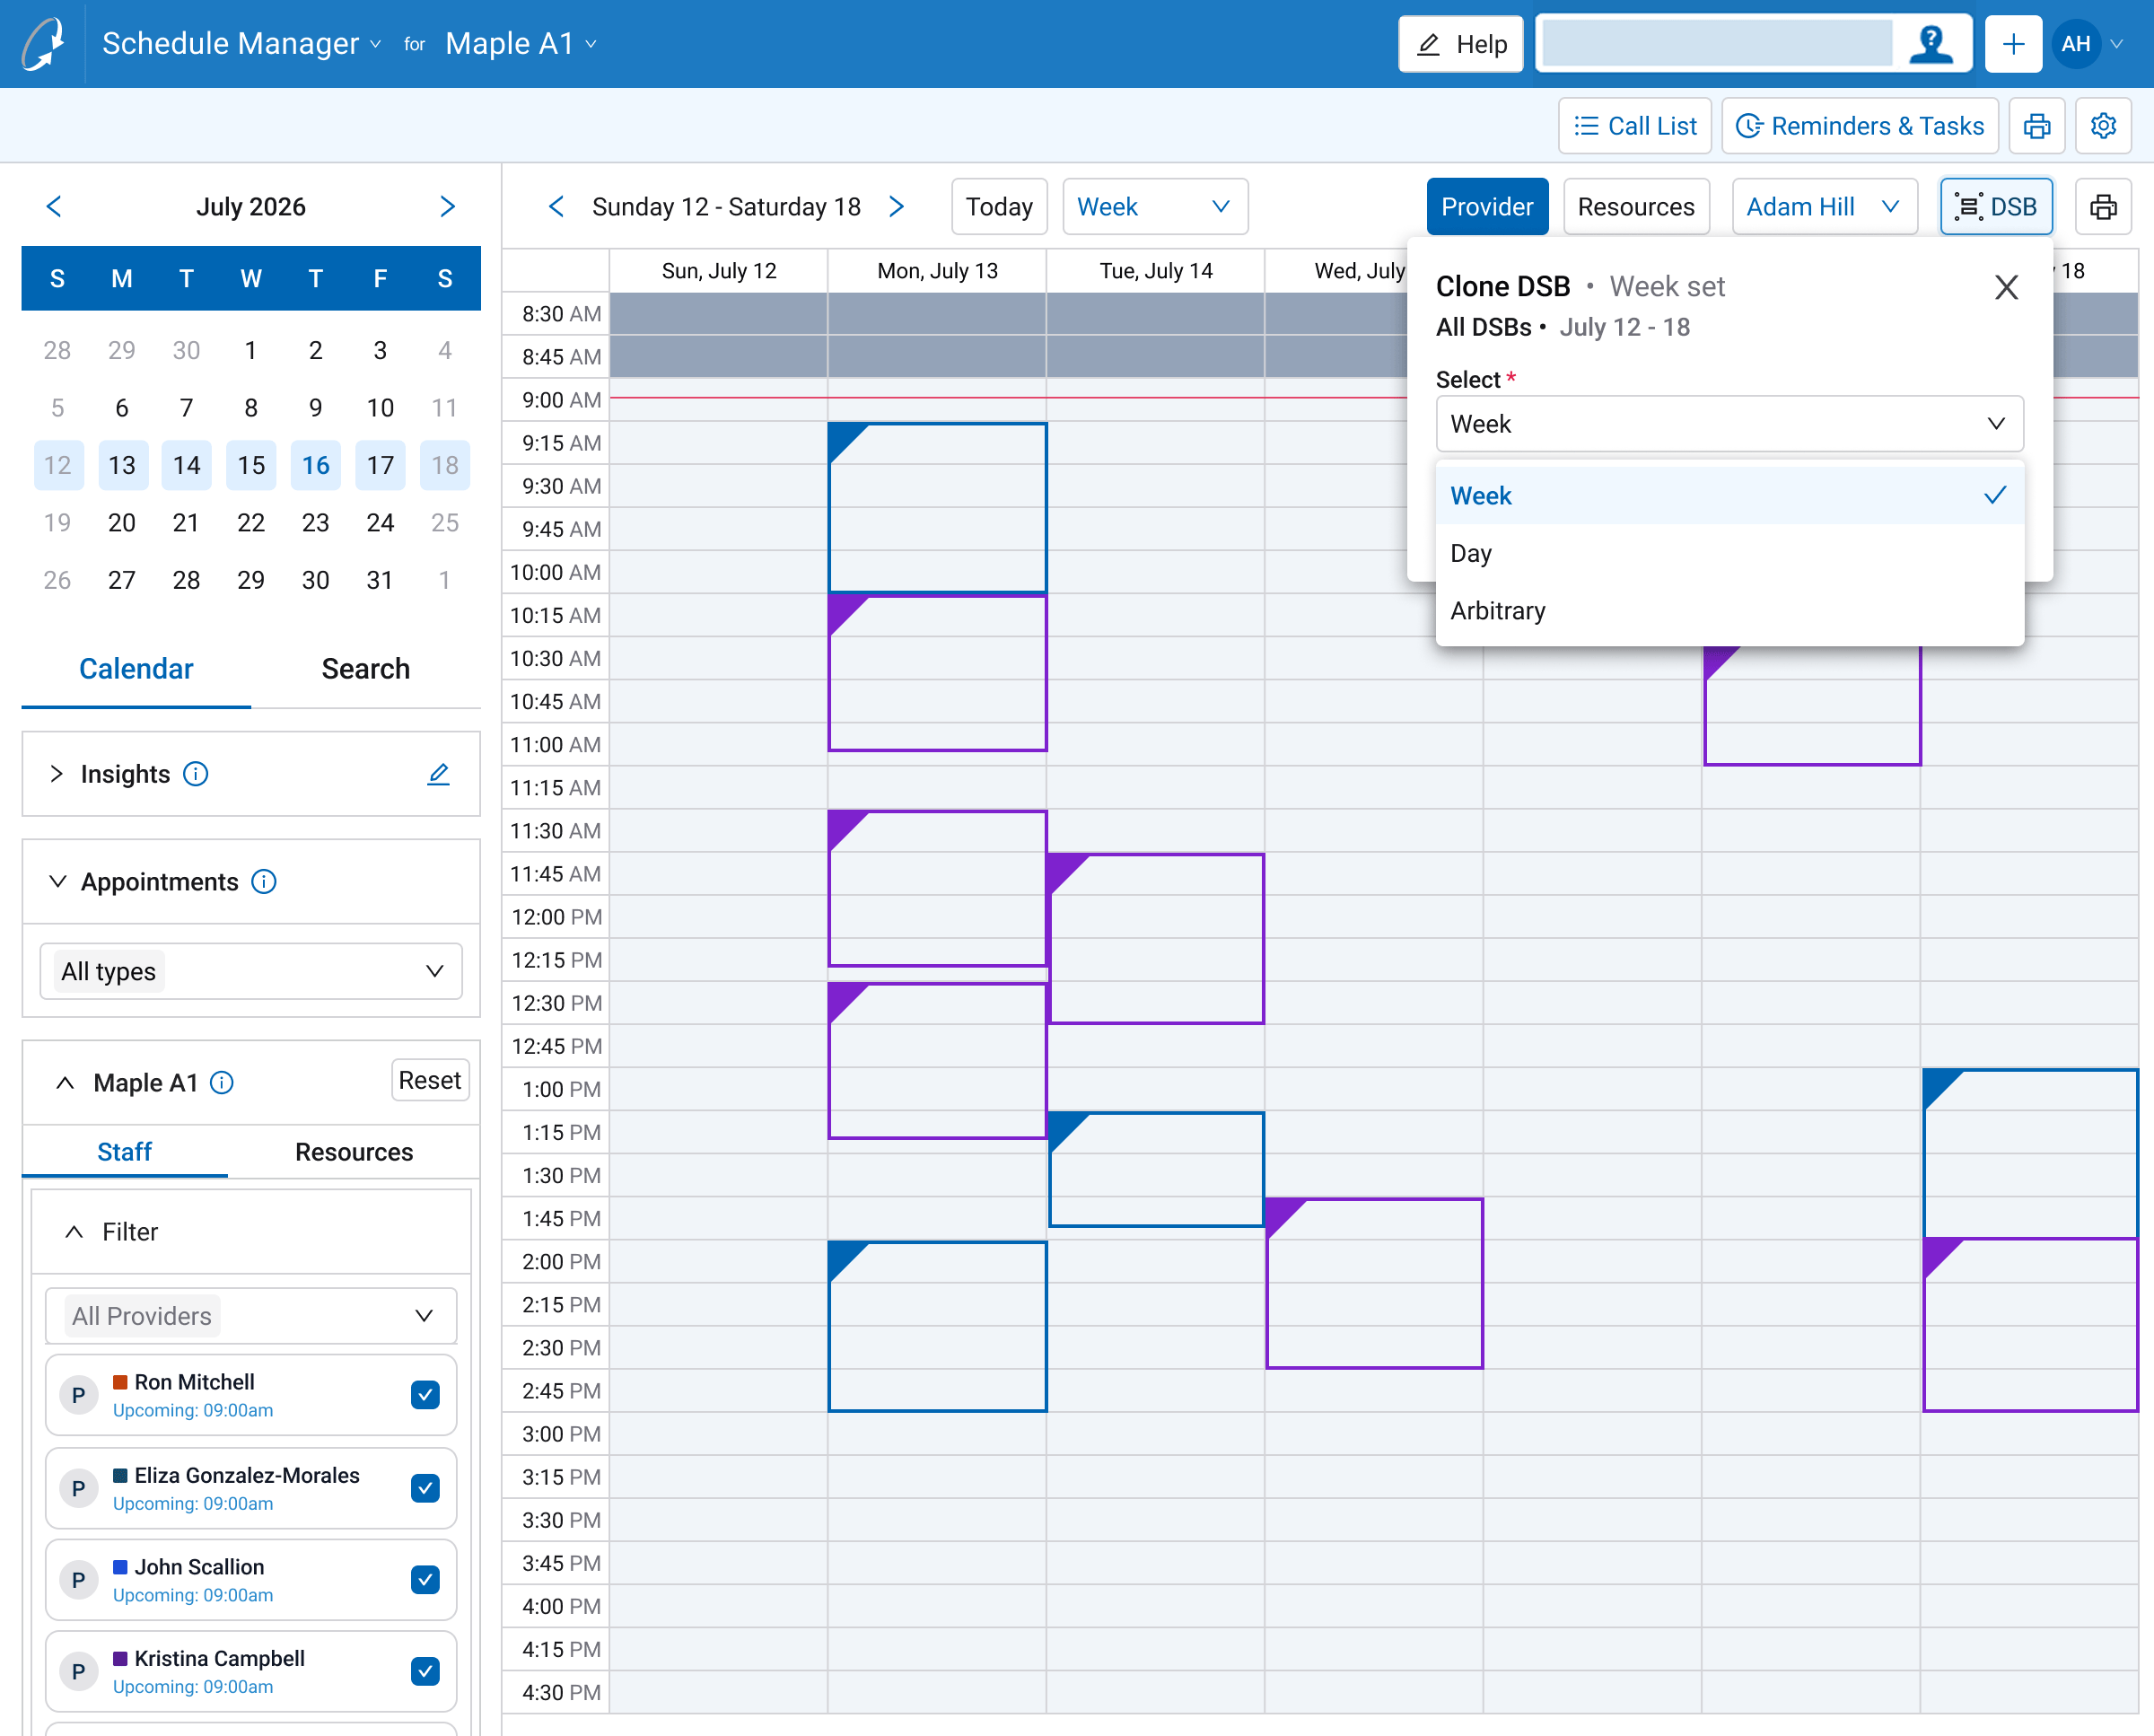
Task: Switch to Search tab
Action: 366,669
